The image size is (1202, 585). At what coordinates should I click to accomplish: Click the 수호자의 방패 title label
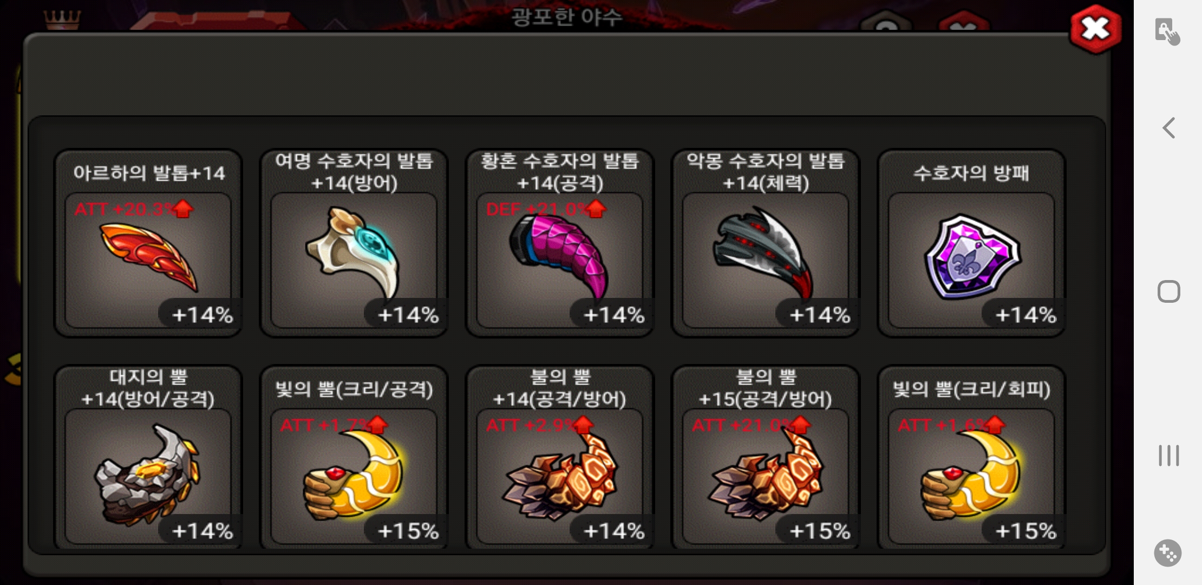(x=971, y=173)
